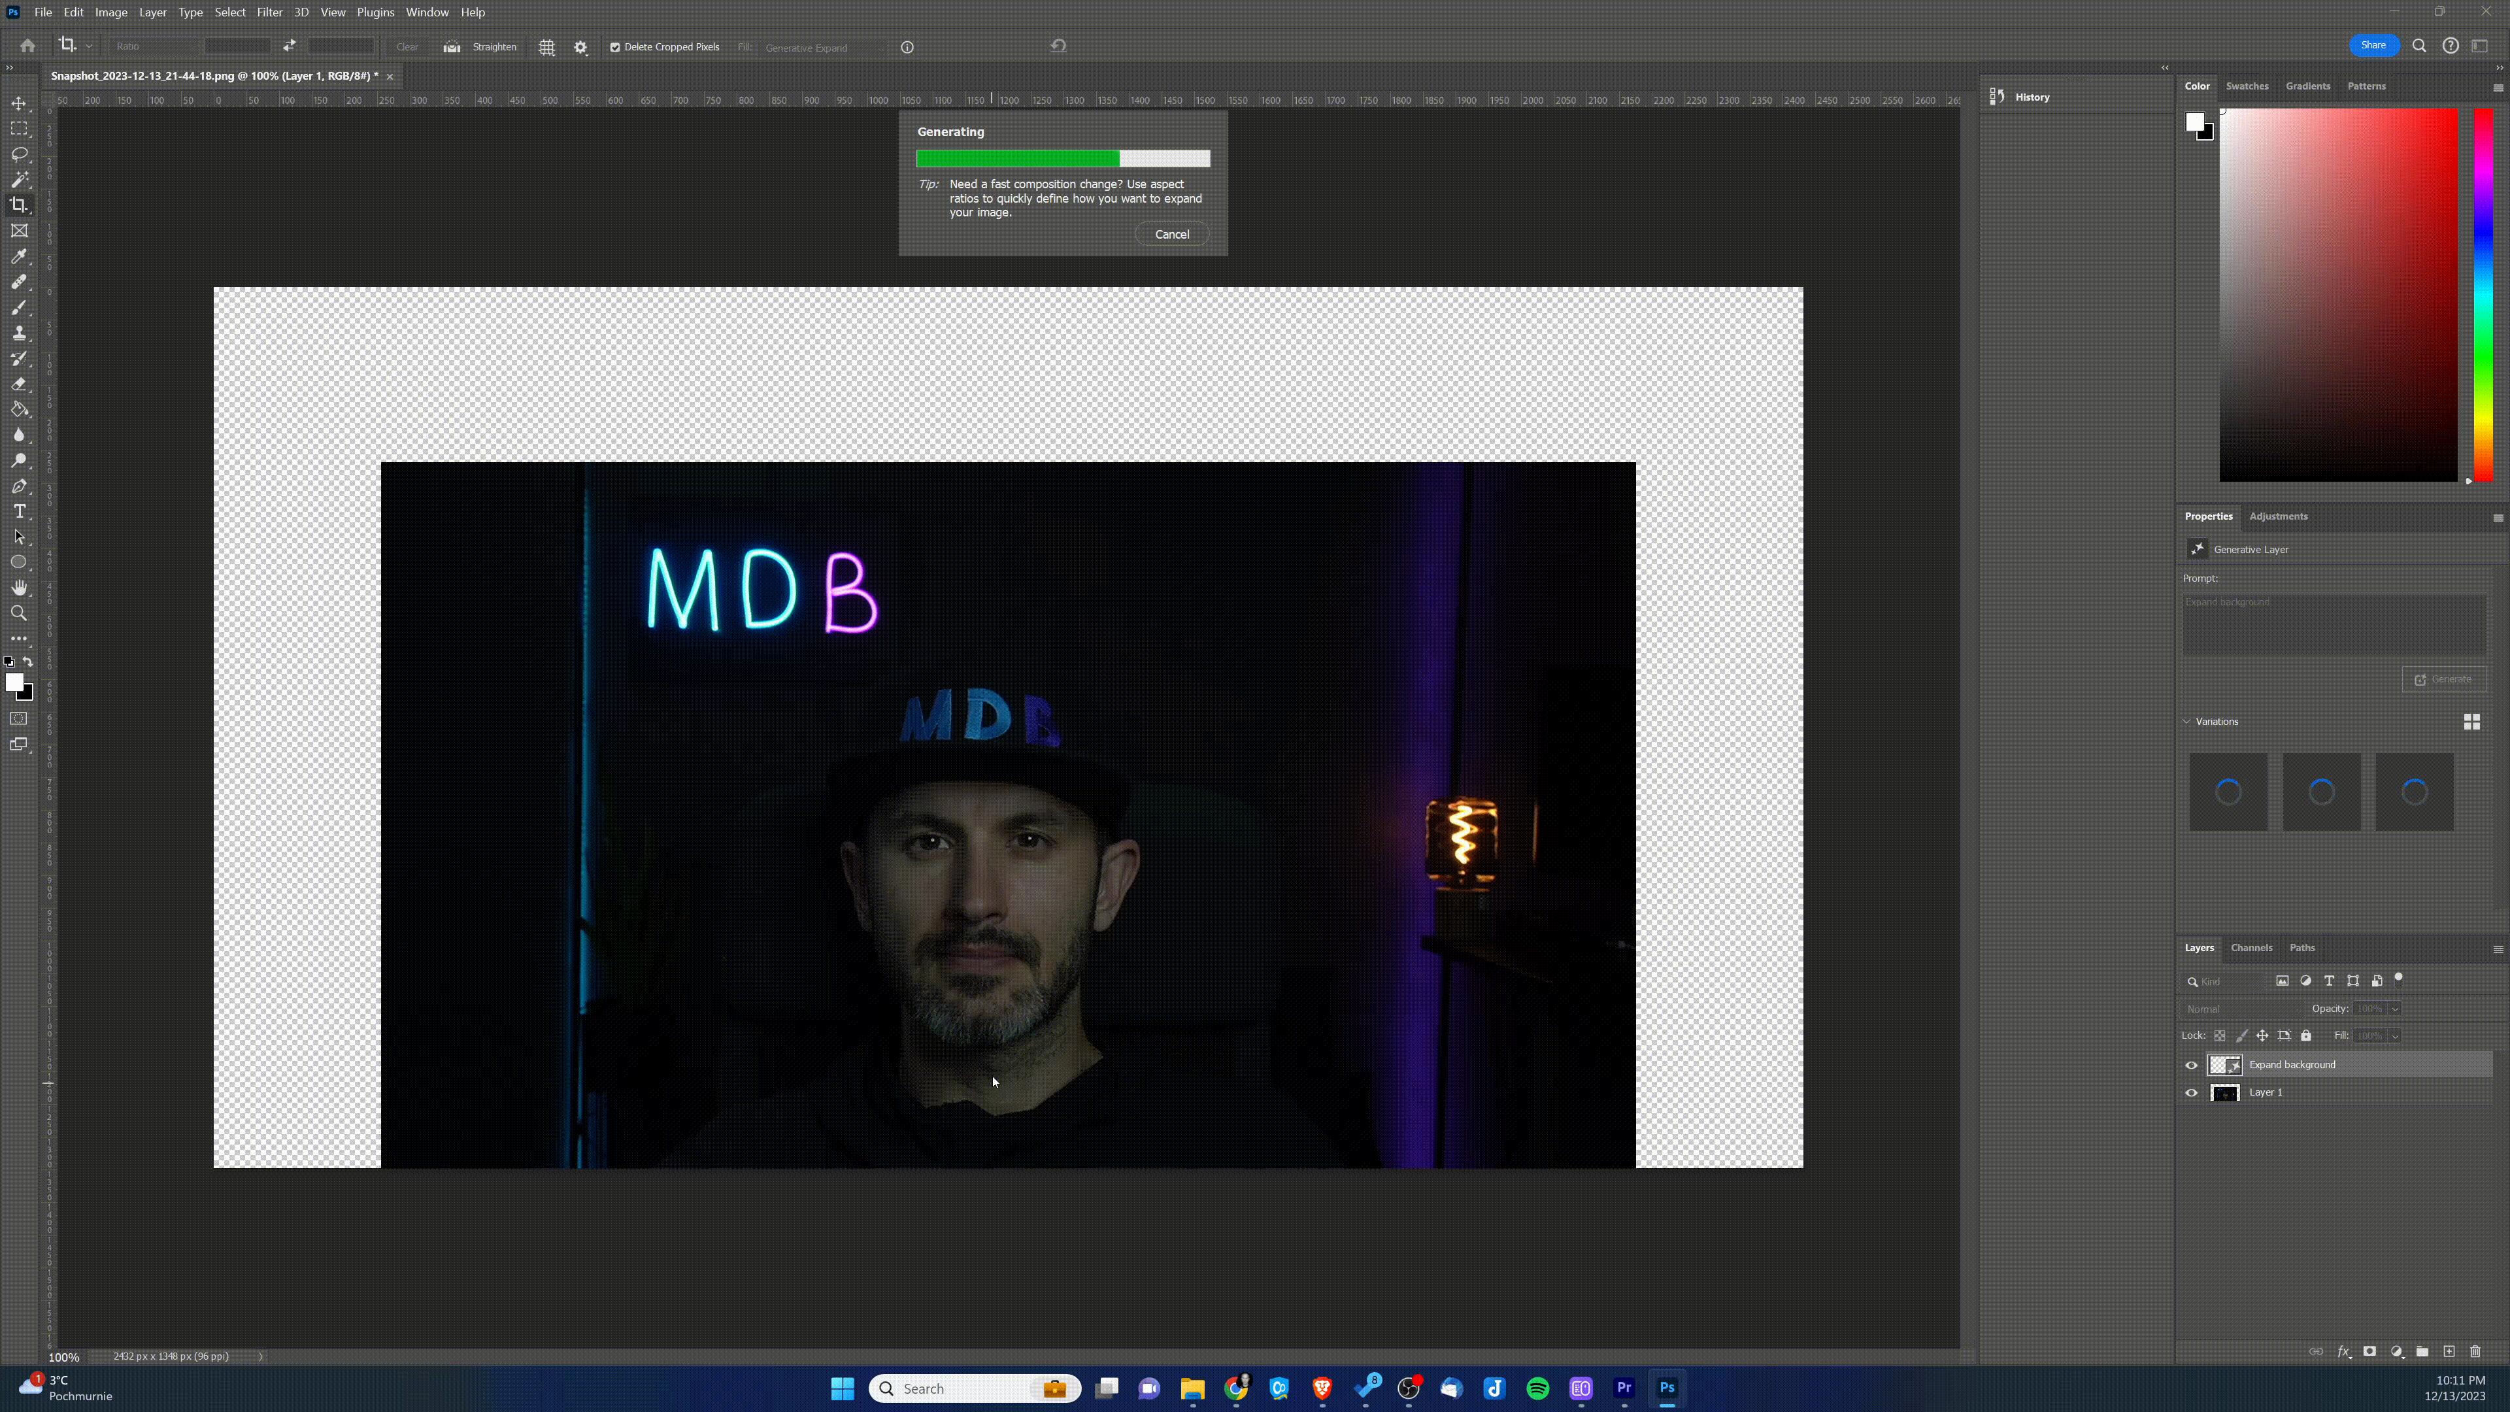Cancel the generating process
The width and height of the screenshot is (2510, 1412).
[1171, 234]
